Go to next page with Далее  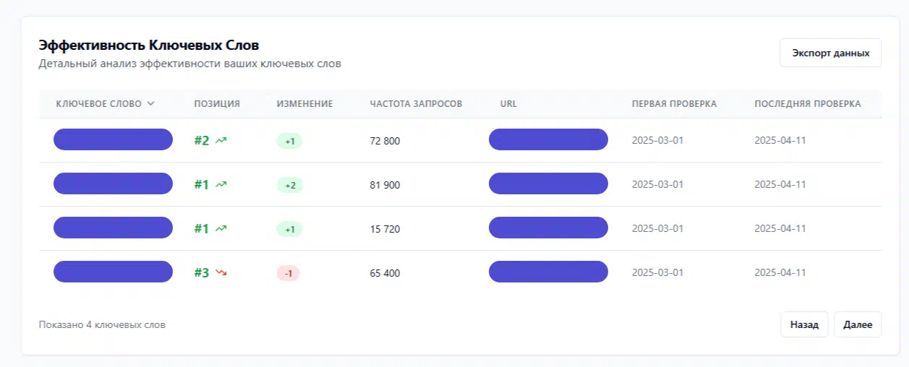coord(858,325)
